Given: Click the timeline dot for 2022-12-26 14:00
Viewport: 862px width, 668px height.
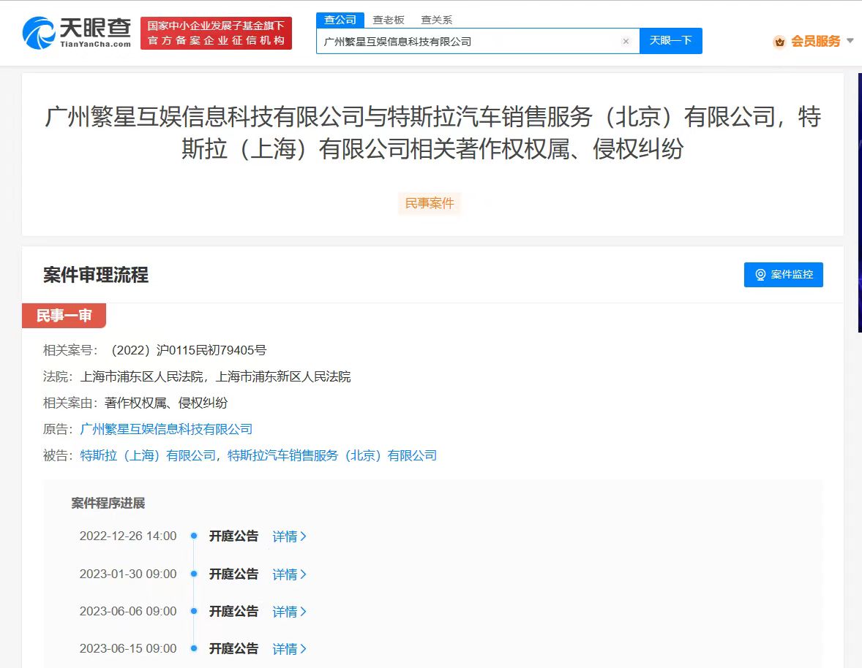Looking at the screenshot, I should (193, 536).
